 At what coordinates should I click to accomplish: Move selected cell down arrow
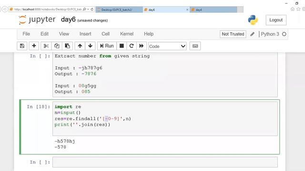[90, 46]
